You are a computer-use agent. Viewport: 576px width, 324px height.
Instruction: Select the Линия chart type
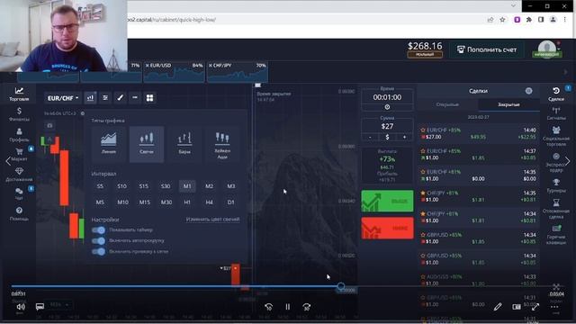(108, 144)
